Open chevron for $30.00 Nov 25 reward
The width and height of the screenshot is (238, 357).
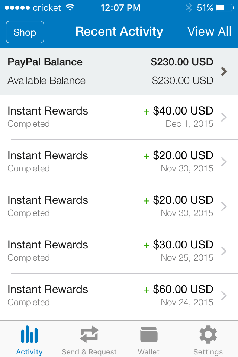click(x=224, y=251)
